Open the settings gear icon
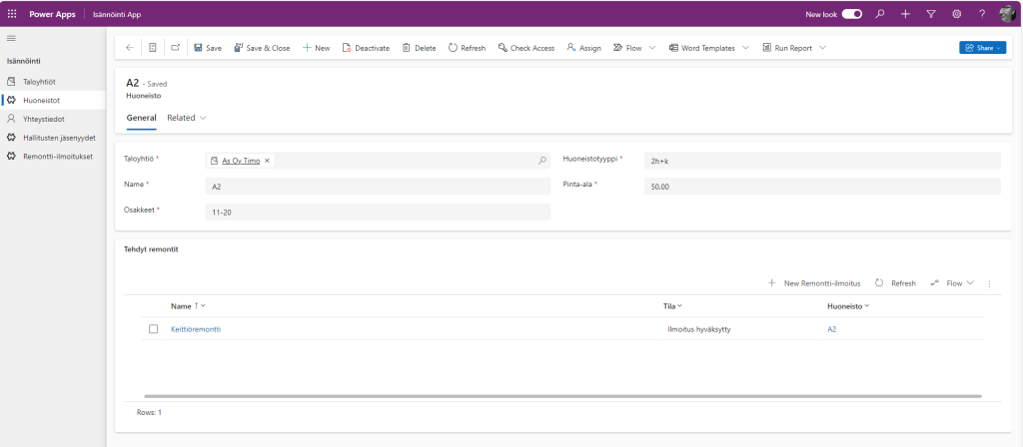 956,14
